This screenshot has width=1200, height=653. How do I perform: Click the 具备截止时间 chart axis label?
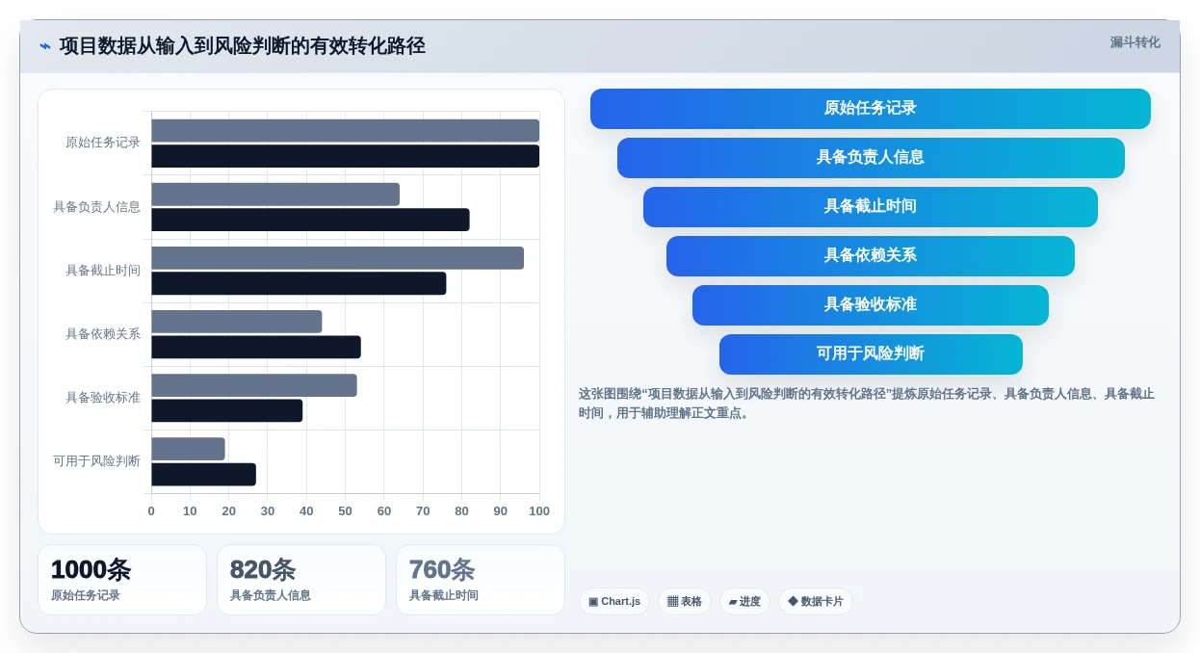[x=103, y=271]
